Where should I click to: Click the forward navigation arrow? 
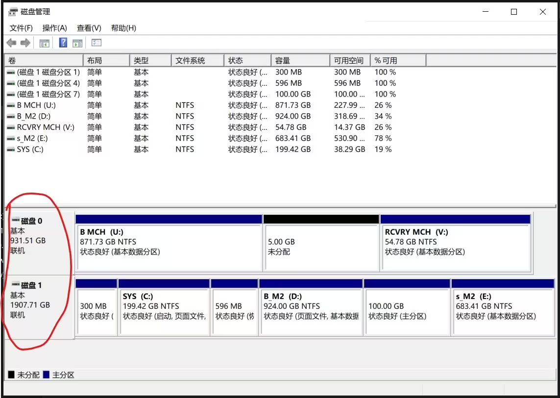click(x=24, y=43)
